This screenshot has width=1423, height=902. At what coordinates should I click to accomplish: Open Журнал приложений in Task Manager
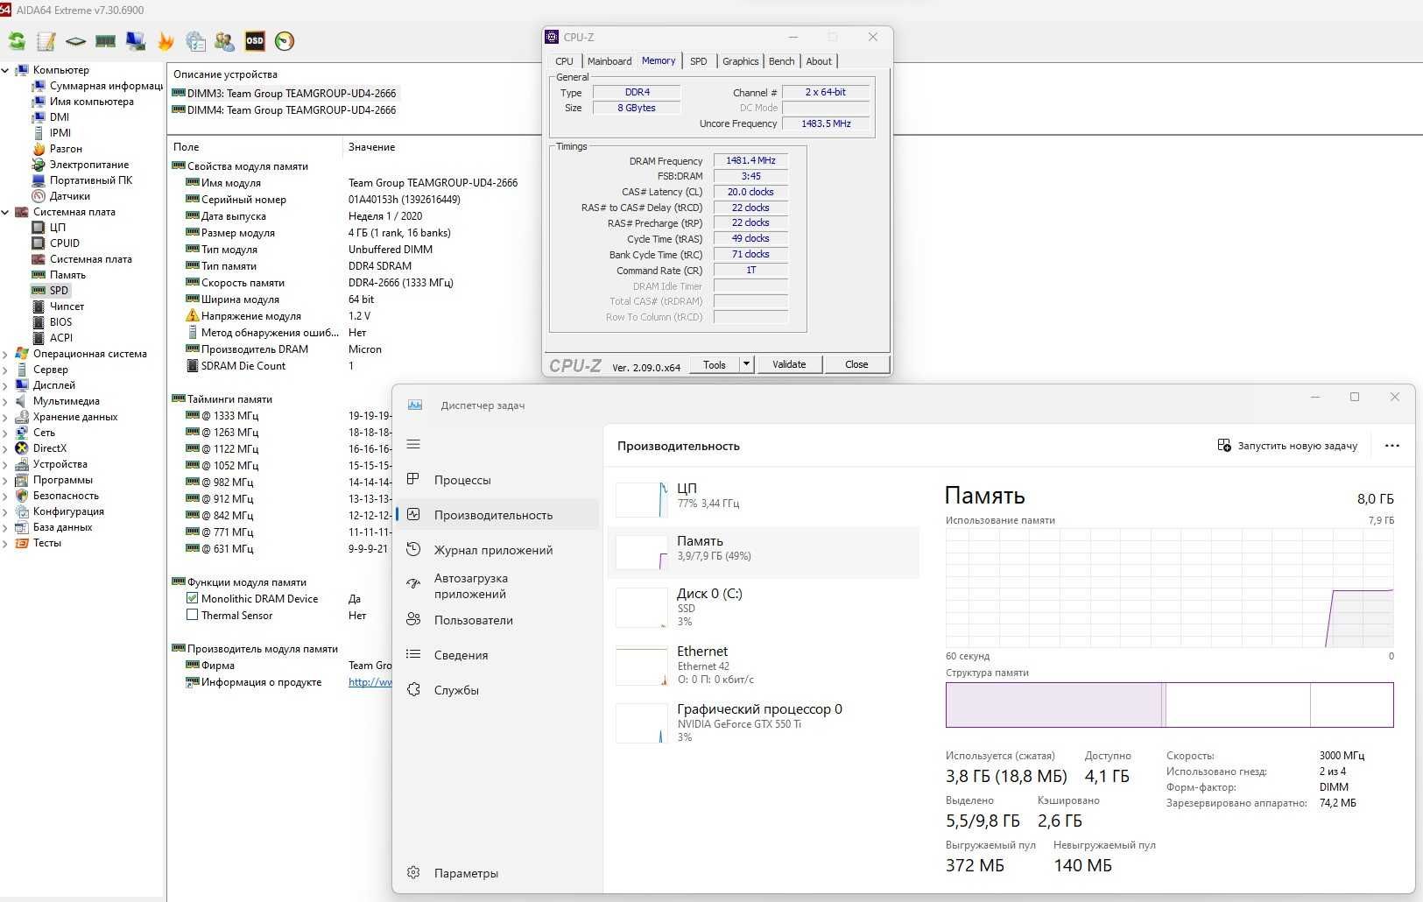(497, 550)
